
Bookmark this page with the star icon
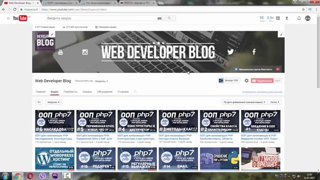pos(303,9)
